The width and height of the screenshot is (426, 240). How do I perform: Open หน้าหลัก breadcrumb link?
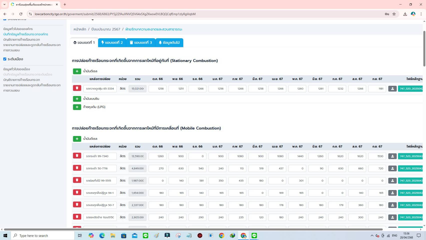point(80,29)
